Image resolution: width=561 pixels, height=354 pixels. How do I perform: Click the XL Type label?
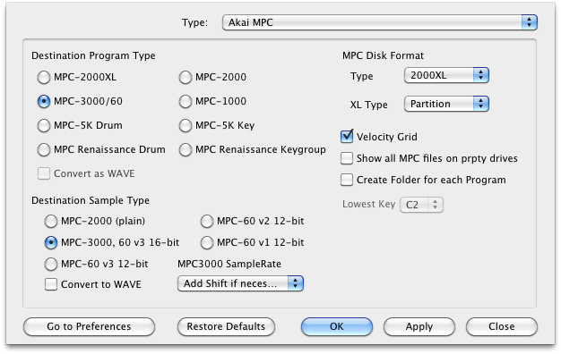click(369, 105)
